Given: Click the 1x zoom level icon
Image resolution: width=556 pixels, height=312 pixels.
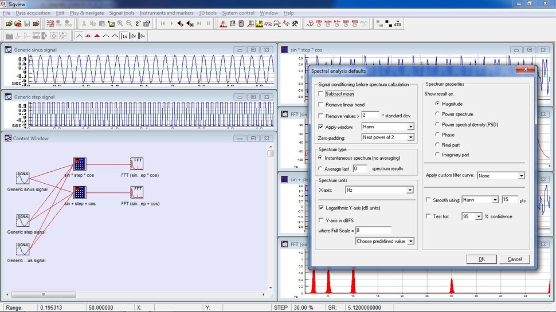Looking at the screenshot, I should (124, 35).
